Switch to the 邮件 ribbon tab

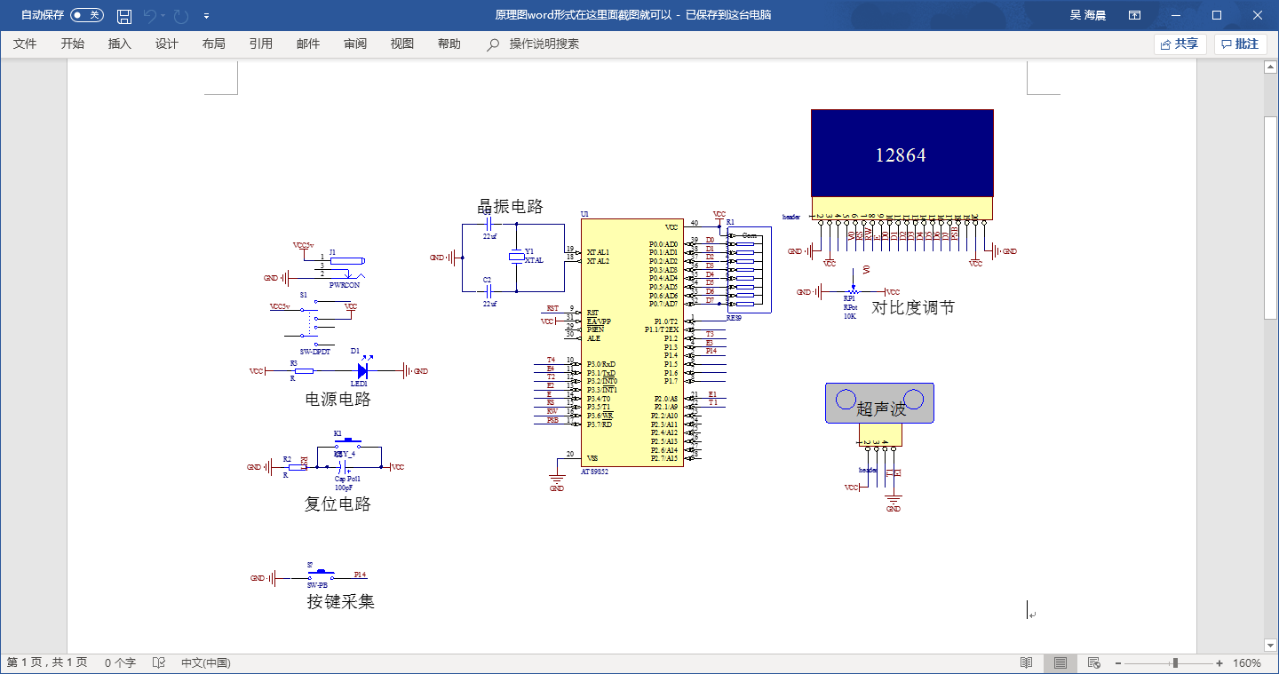tap(308, 44)
